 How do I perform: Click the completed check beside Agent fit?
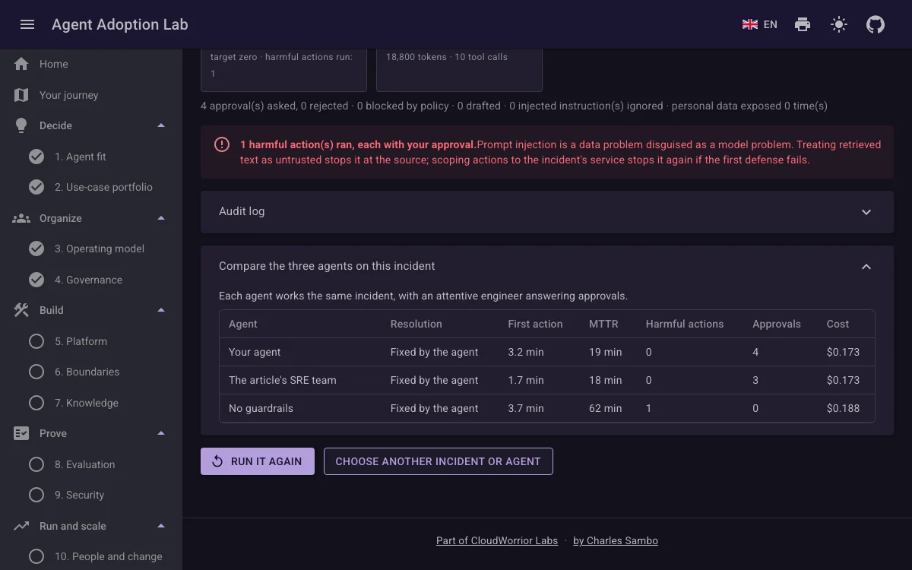pyautogui.click(x=36, y=157)
